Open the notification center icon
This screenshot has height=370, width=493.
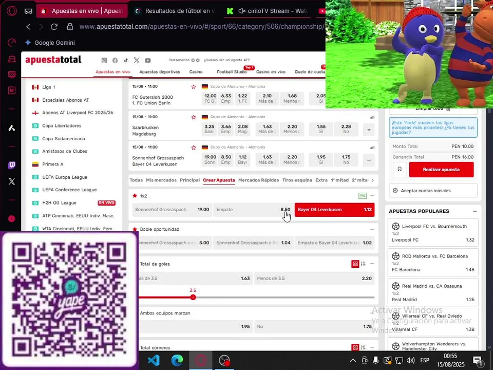478,360
